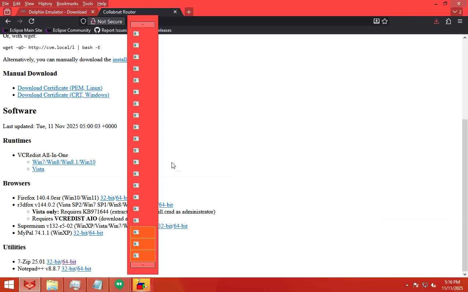Close the Collabnet Router tab
The image size is (468, 292).
tap(175, 12)
